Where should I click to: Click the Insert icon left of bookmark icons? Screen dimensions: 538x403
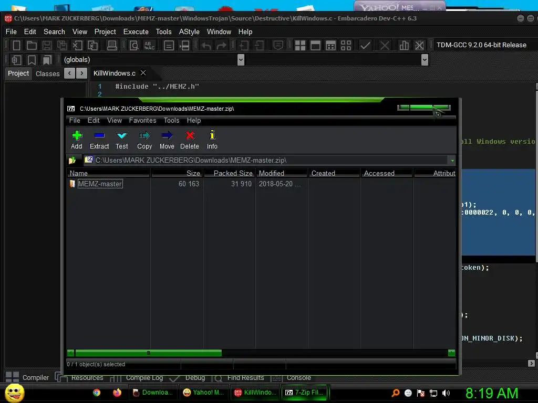16,60
